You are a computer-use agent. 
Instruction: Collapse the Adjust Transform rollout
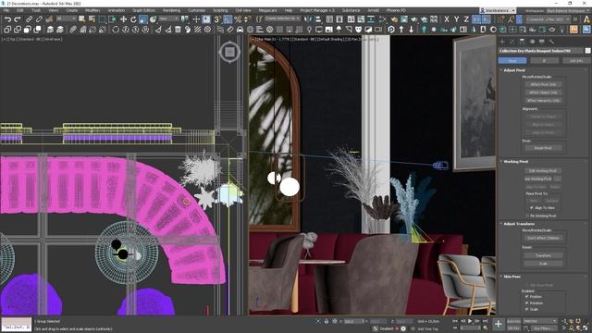pos(518,224)
